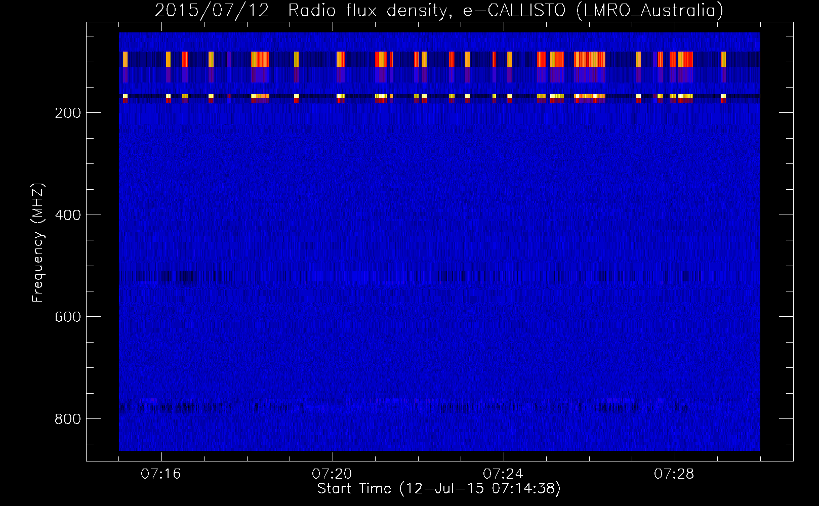This screenshot has height=506, width=819.
Task: Click the 07:20 time tick label
Action: coord(332,474)
